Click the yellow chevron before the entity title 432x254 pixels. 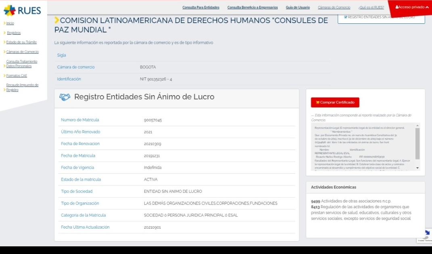click(x=57, y=20)
